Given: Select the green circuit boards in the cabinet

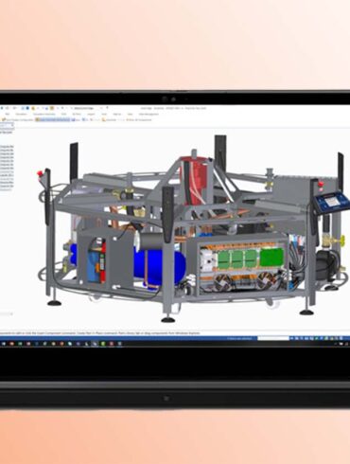Looking at the screenshot, I should [251, 259].
